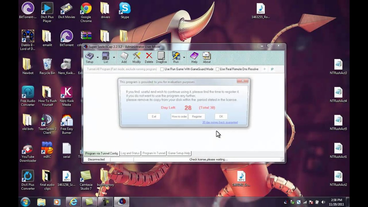This screenshot has height=207, width=368.
Task: Open Windows Explorer from the taskbar
Action: [x=41, y=202]
